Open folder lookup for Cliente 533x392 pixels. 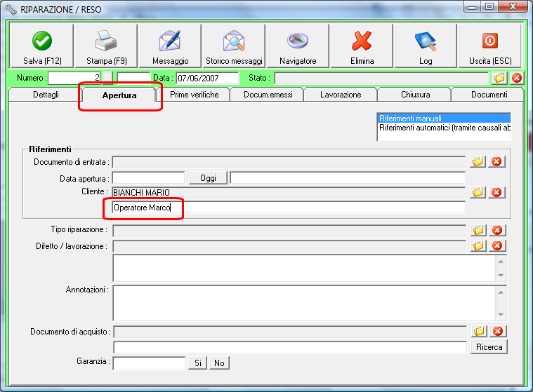478,192
